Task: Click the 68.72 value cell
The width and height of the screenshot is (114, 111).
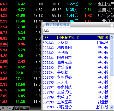Action: (57, 10)
